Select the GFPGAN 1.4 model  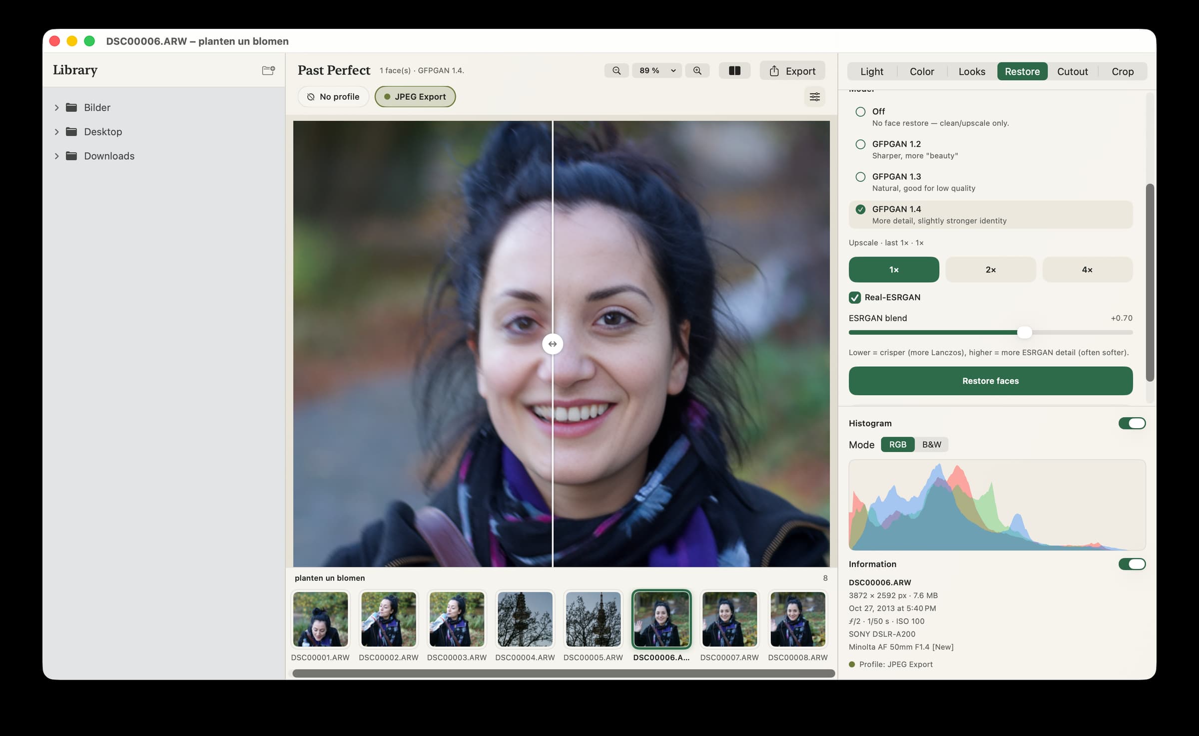click(990, 215)
